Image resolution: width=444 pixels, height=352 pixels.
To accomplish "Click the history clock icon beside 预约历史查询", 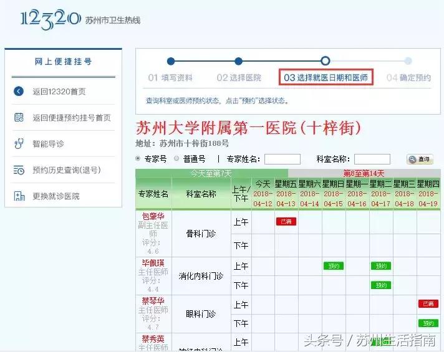I will click(x=19, y=170).
